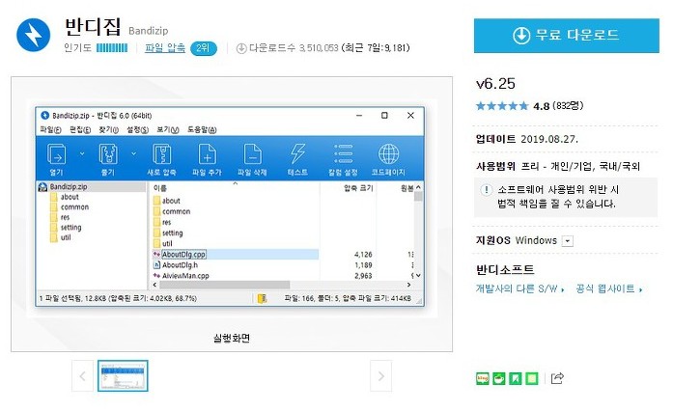Select the AlviewMan.cpp file
This screenshot has width=673, height=411.
[185, 276]
